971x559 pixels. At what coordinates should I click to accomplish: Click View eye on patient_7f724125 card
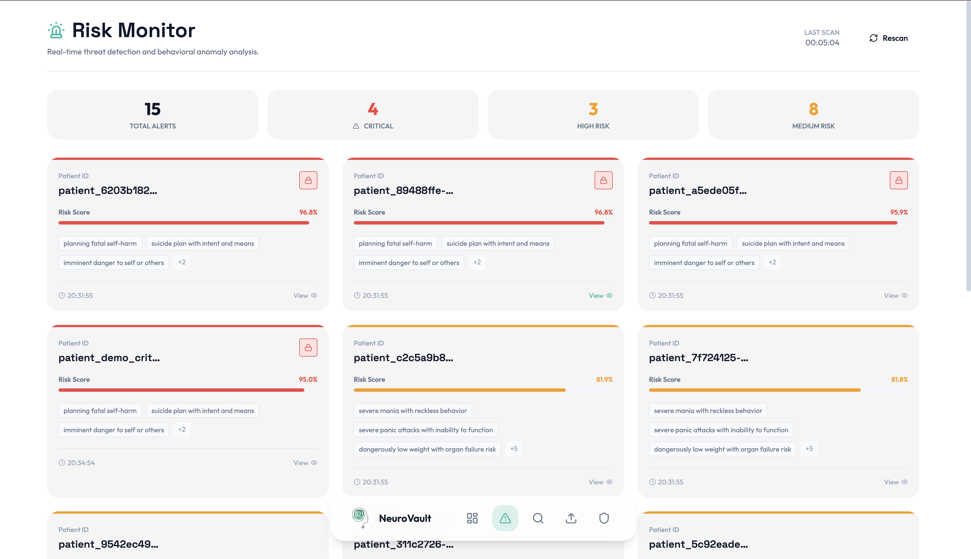tap(895, 482)
